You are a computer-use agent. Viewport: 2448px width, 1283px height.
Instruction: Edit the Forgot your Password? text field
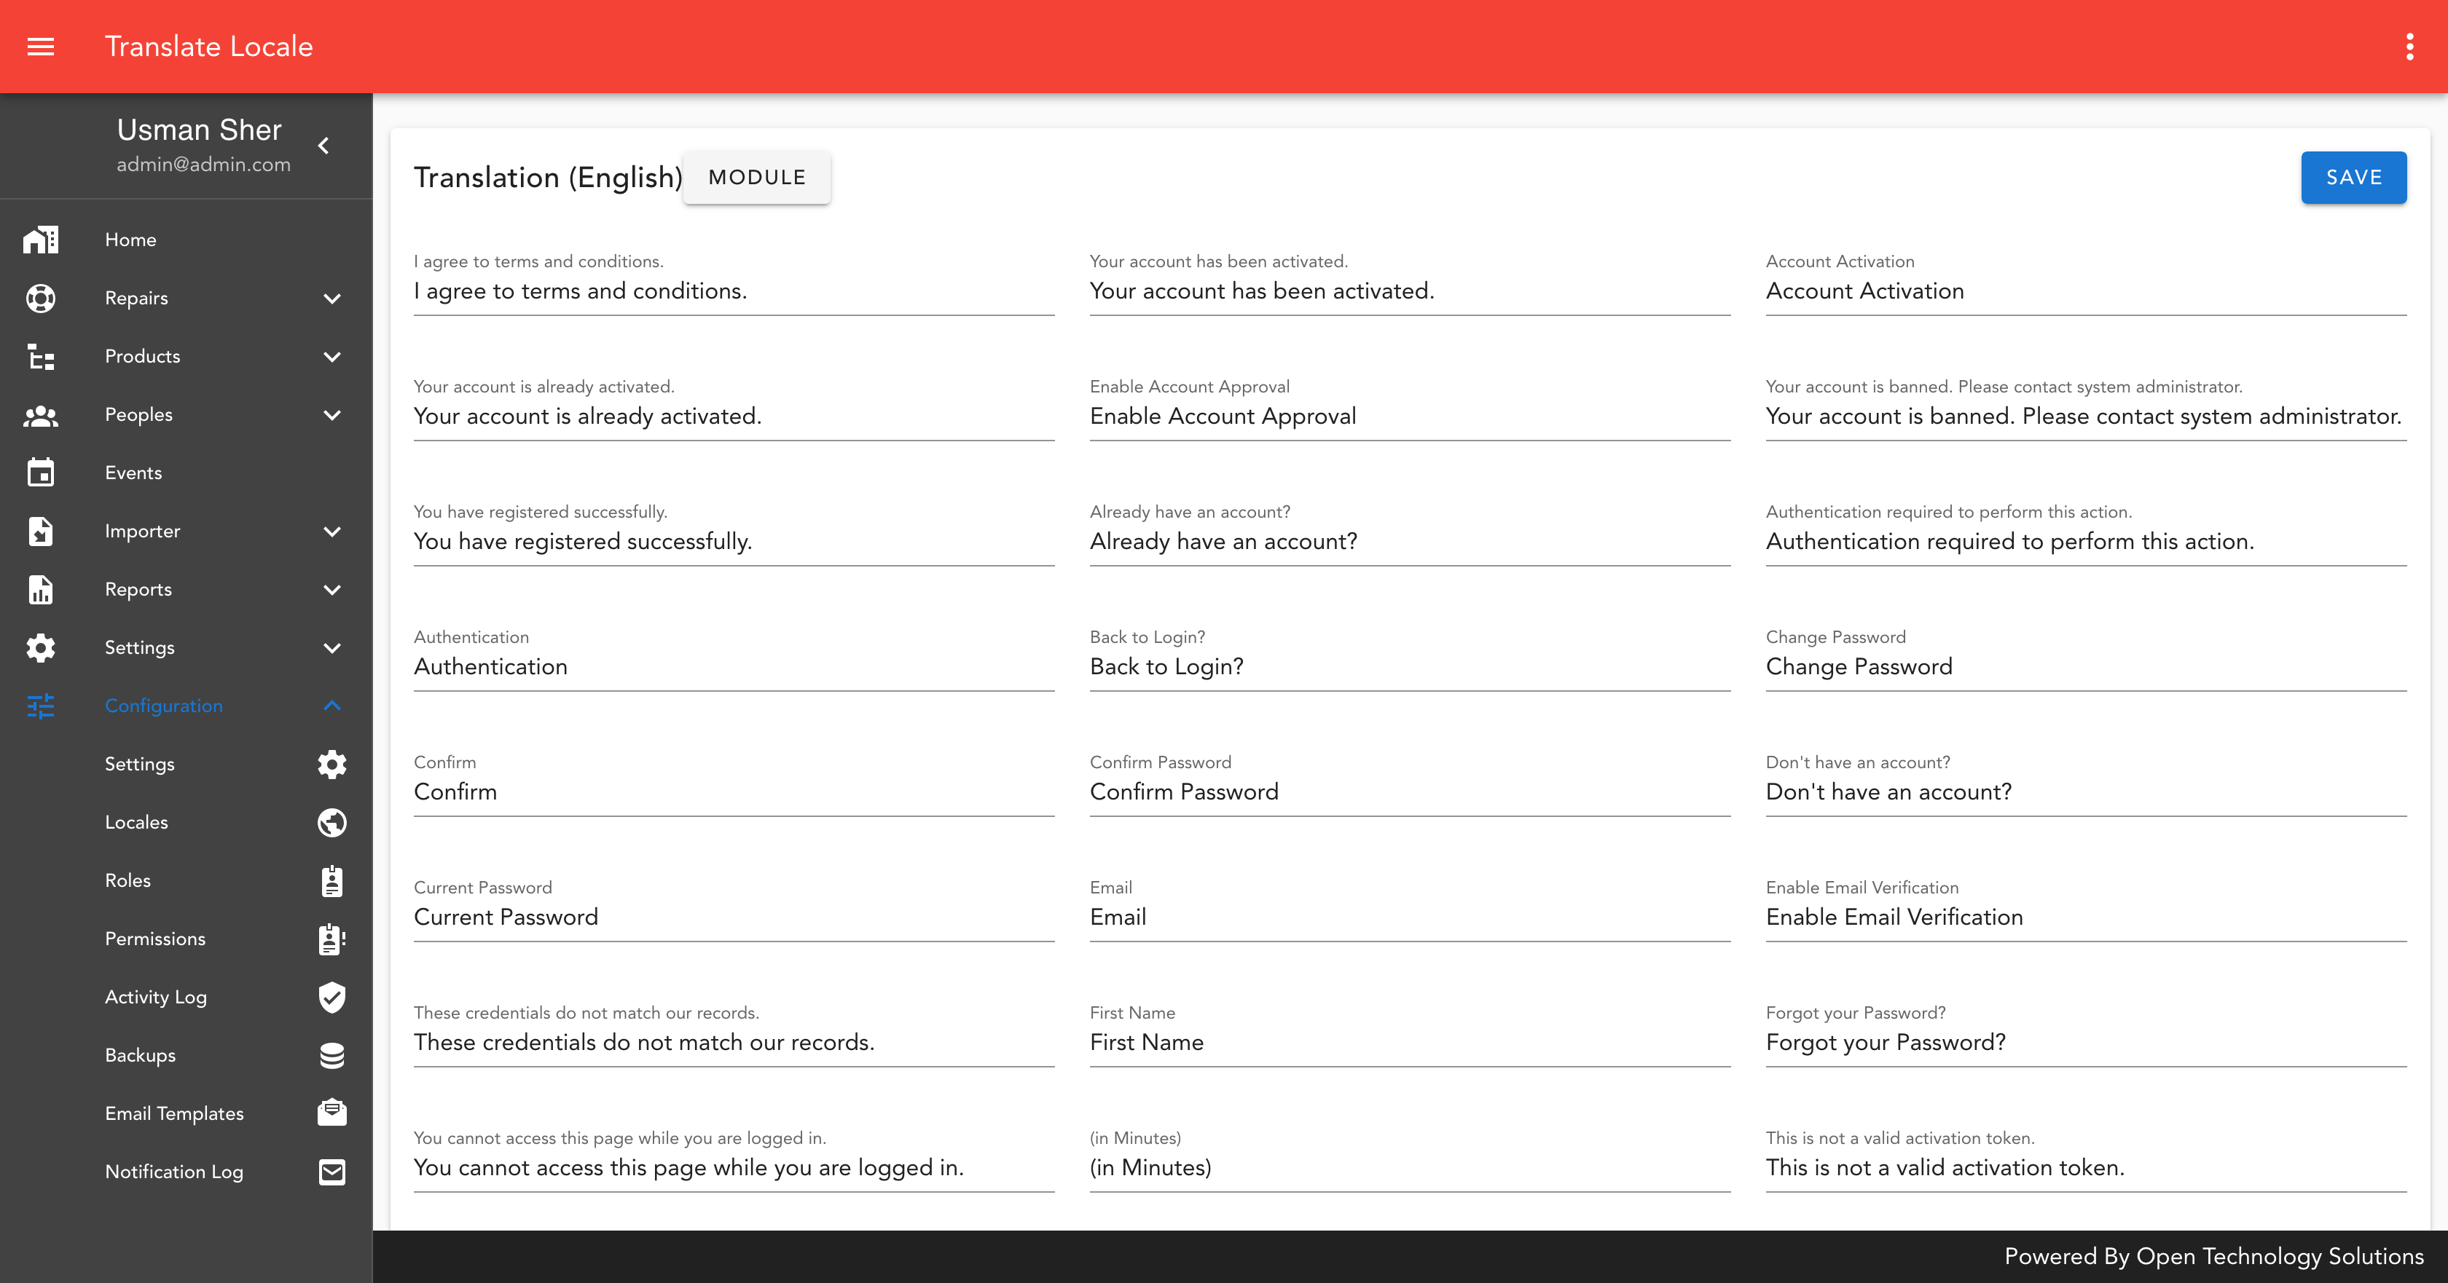click(x=2085, y=1043)
